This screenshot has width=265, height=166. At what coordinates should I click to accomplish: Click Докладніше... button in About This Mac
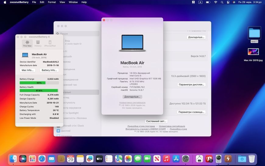tap(132, 97)
